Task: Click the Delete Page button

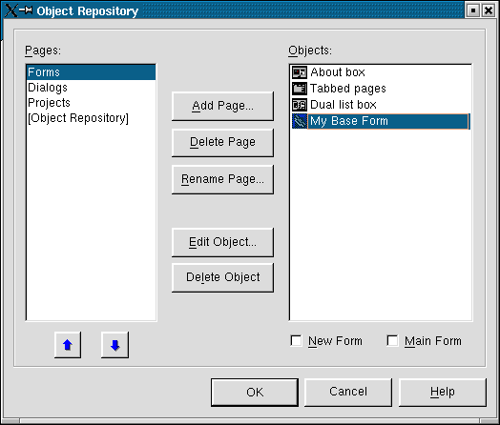Action: pos(222,142)
